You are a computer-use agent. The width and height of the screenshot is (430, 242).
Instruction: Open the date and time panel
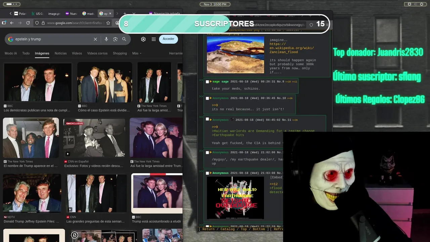[215, 4]
